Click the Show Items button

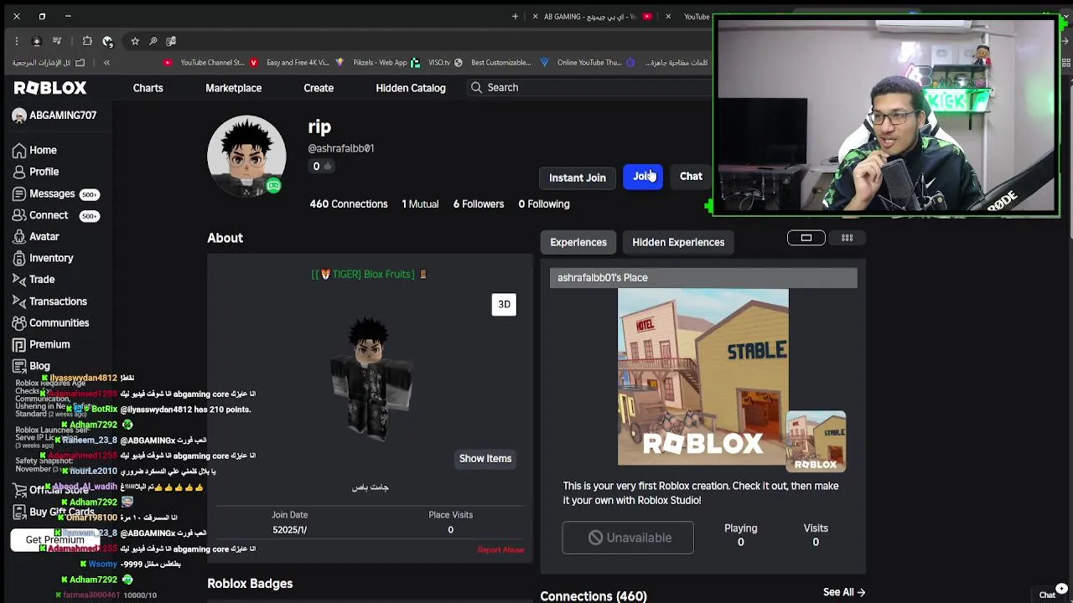pyautogui.click(x=485, y=459)
